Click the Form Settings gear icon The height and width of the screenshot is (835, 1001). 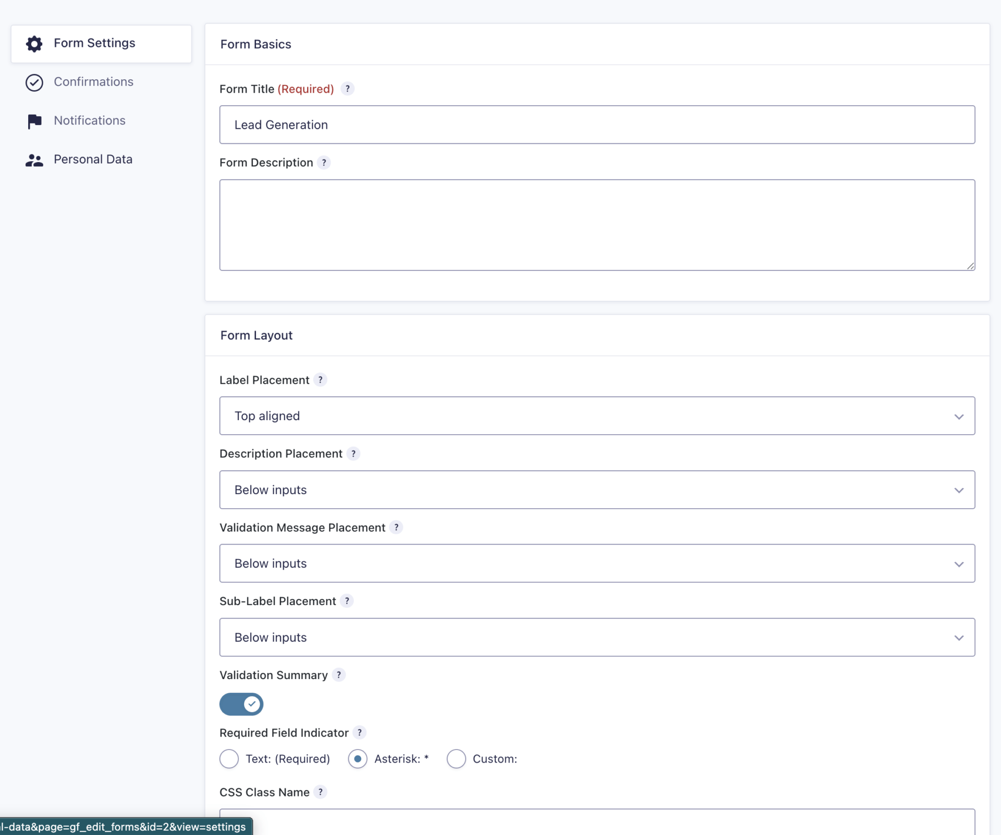[34, 44]
